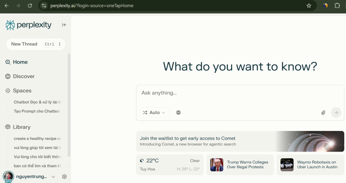Collapse the sidebar using the arrow icon
The image size is (346, 183).
point(64,25)
